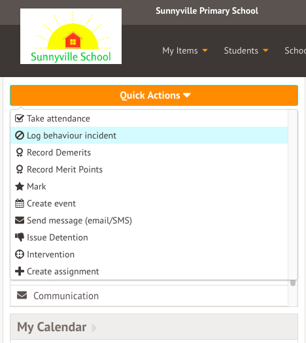The width and height of the screenshot is (306, 343).
Task: Collapse the Quick Actions dropdown button
Action: [154, 95]
